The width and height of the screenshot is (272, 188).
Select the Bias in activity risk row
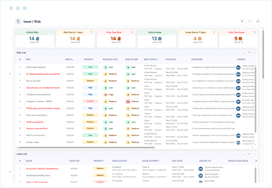click(135, 81)
